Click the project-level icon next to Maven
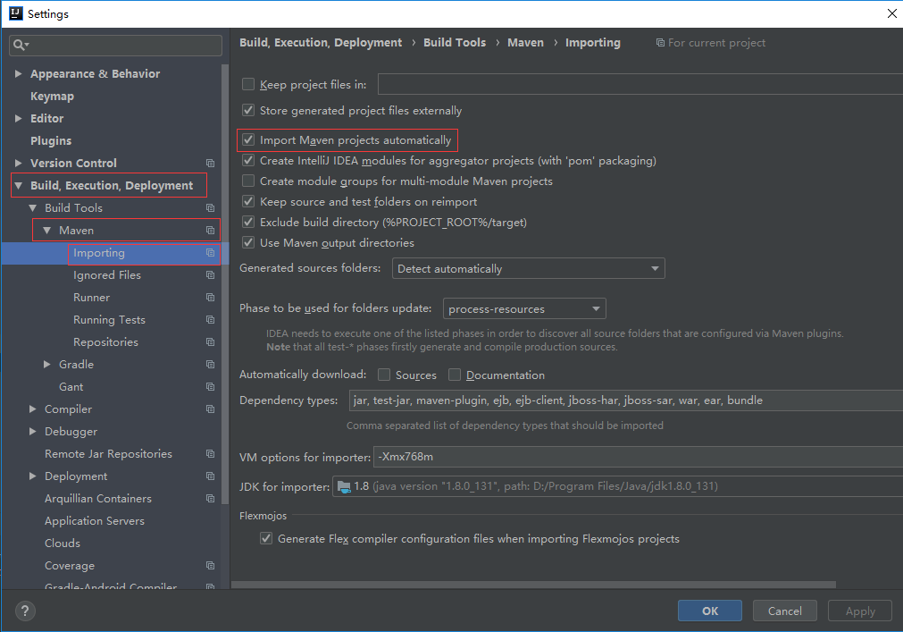903x632 pixels. [x=210, y=231]
